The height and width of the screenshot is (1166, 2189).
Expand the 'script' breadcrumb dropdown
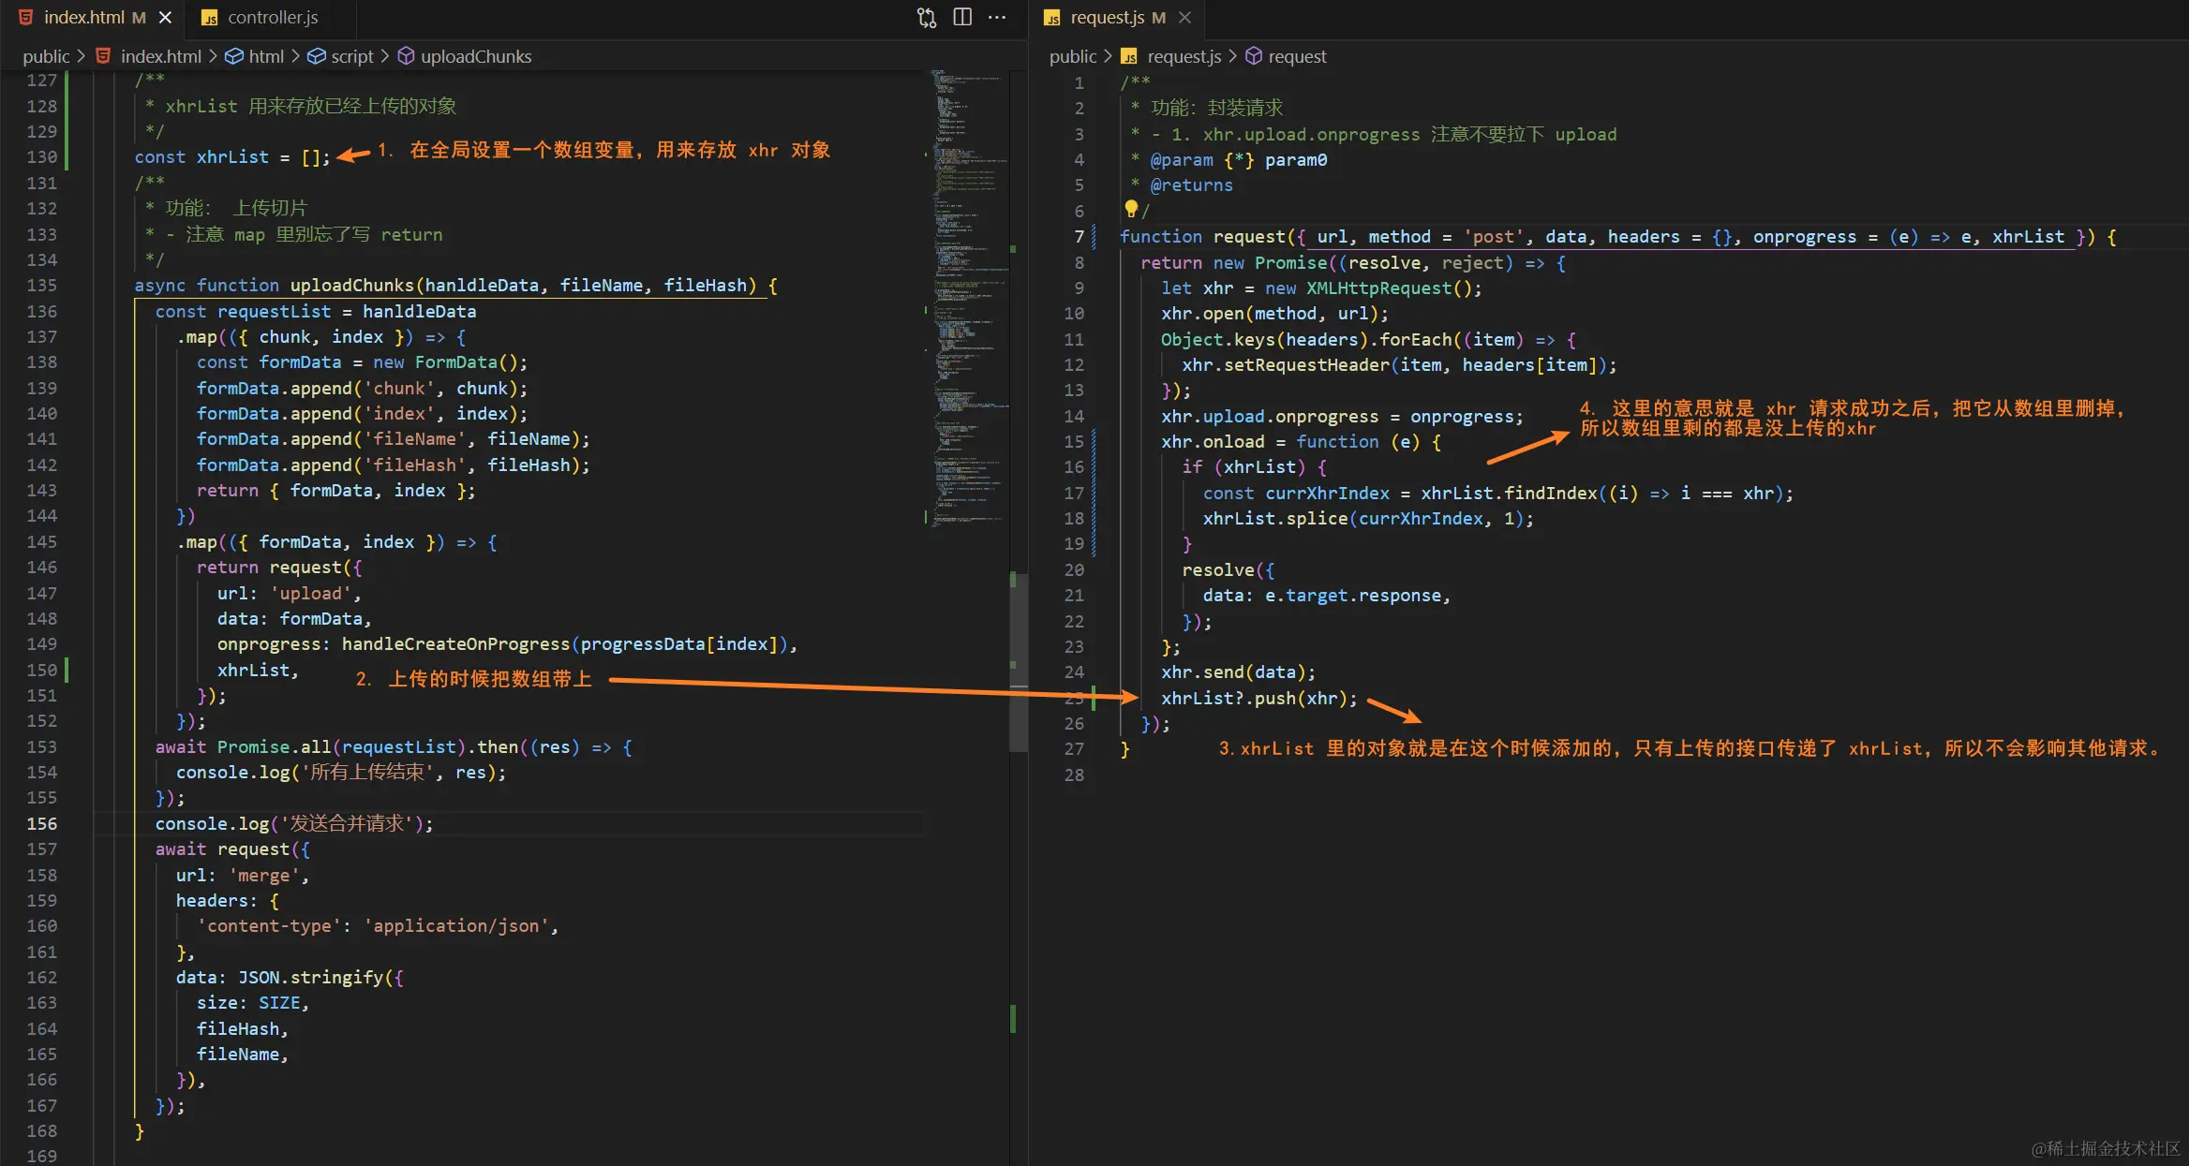coord(351,56)
